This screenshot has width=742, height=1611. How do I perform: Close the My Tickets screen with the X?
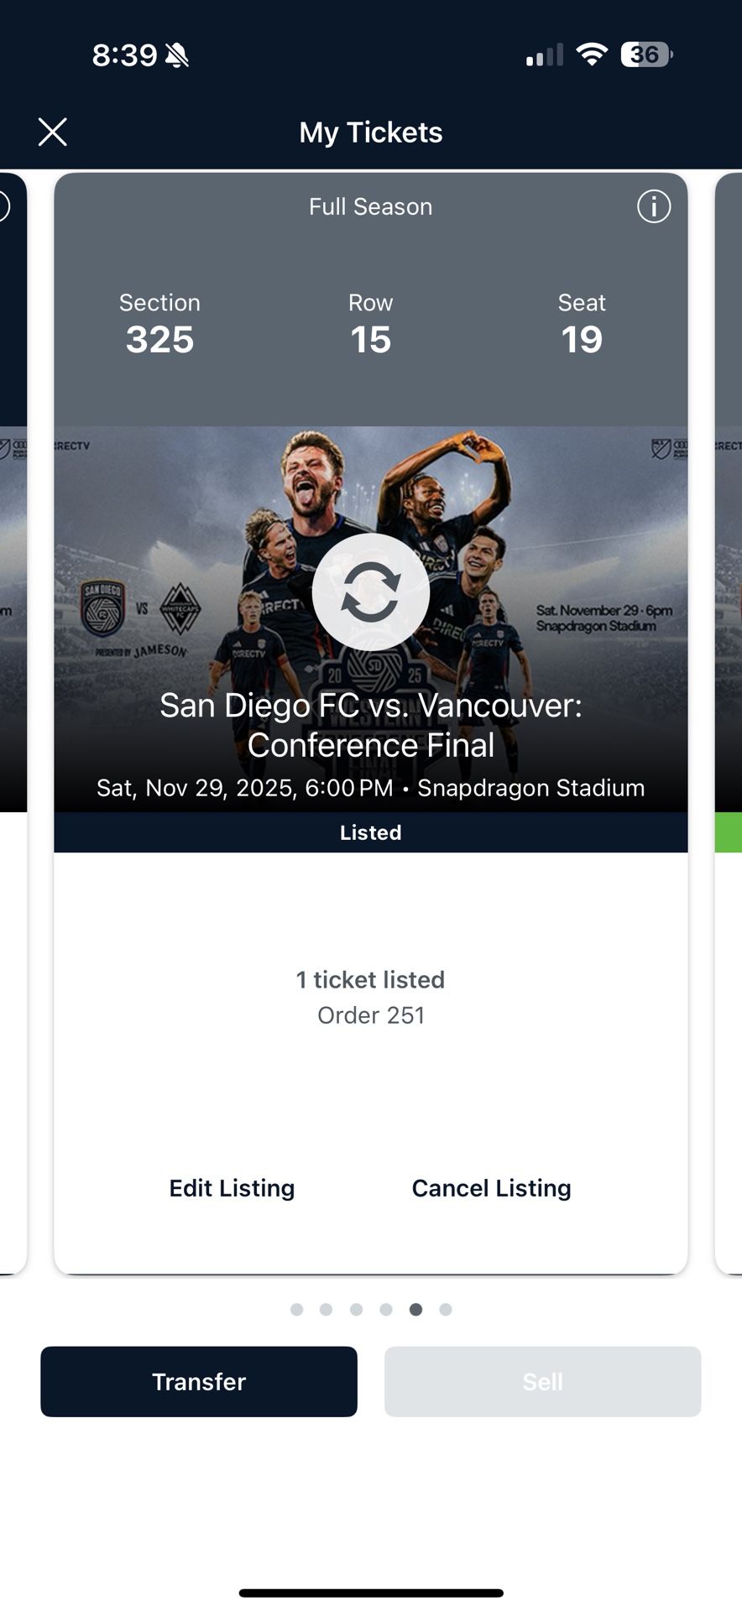pos(53,132)
